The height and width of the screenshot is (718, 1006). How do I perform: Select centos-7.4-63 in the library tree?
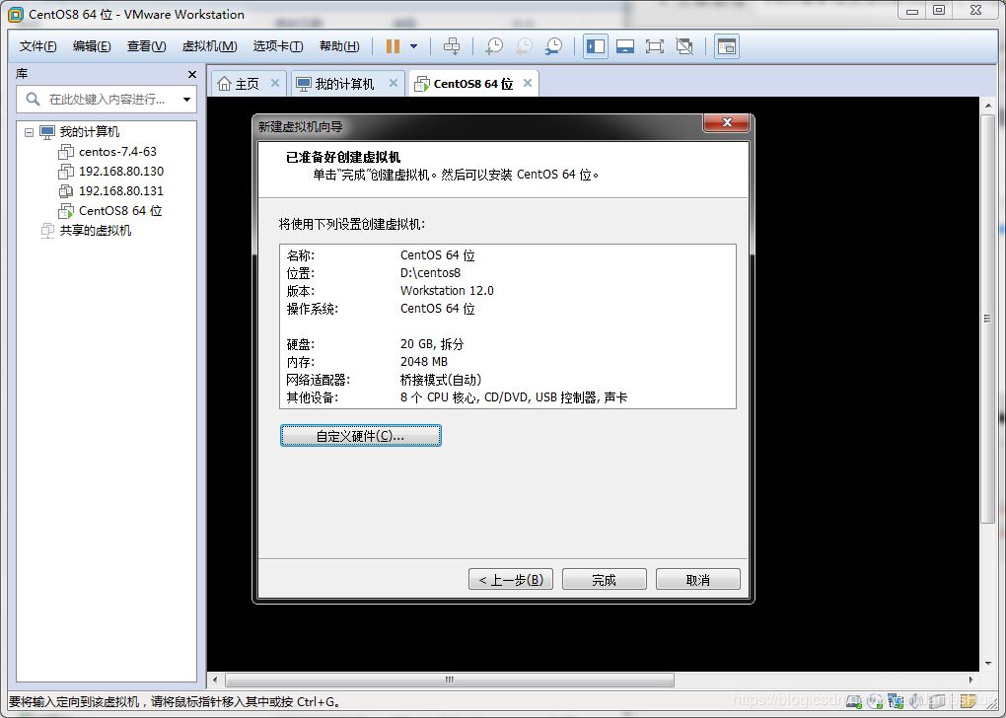(117, 152)
